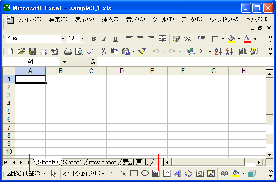Open Chart Wizard icon
Image resolution: width=276 pixels, height=182 pixels.
pyautogui.click(x=243, y=51)
